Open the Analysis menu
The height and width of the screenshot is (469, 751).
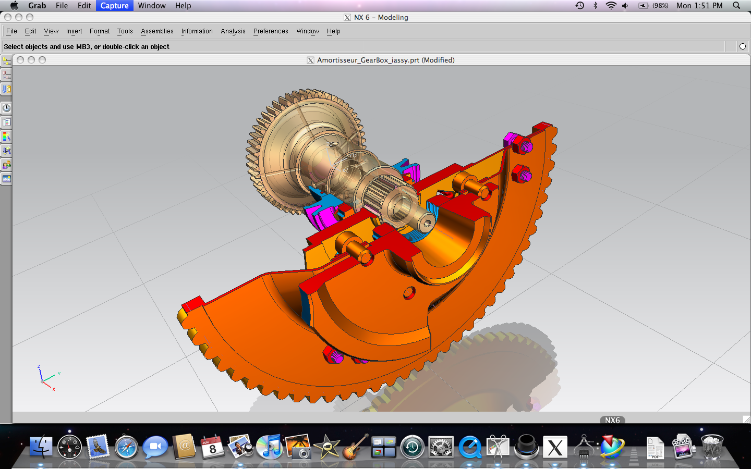233,31
